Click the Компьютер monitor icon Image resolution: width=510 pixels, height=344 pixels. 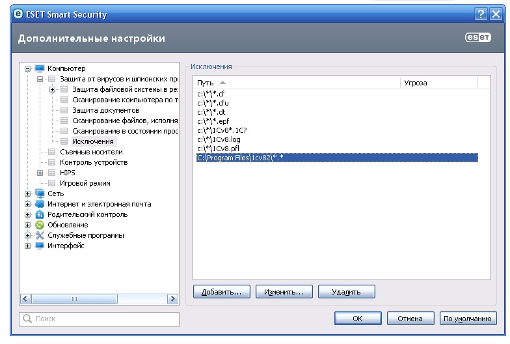39,68
